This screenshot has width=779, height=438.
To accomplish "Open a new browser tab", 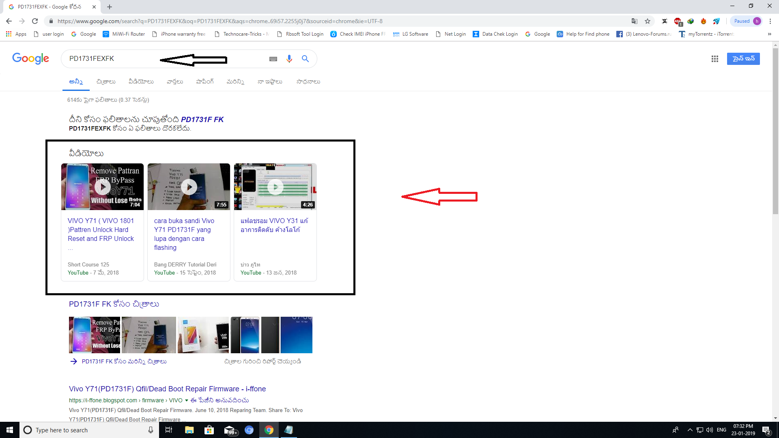I will [x=110, y=7].
